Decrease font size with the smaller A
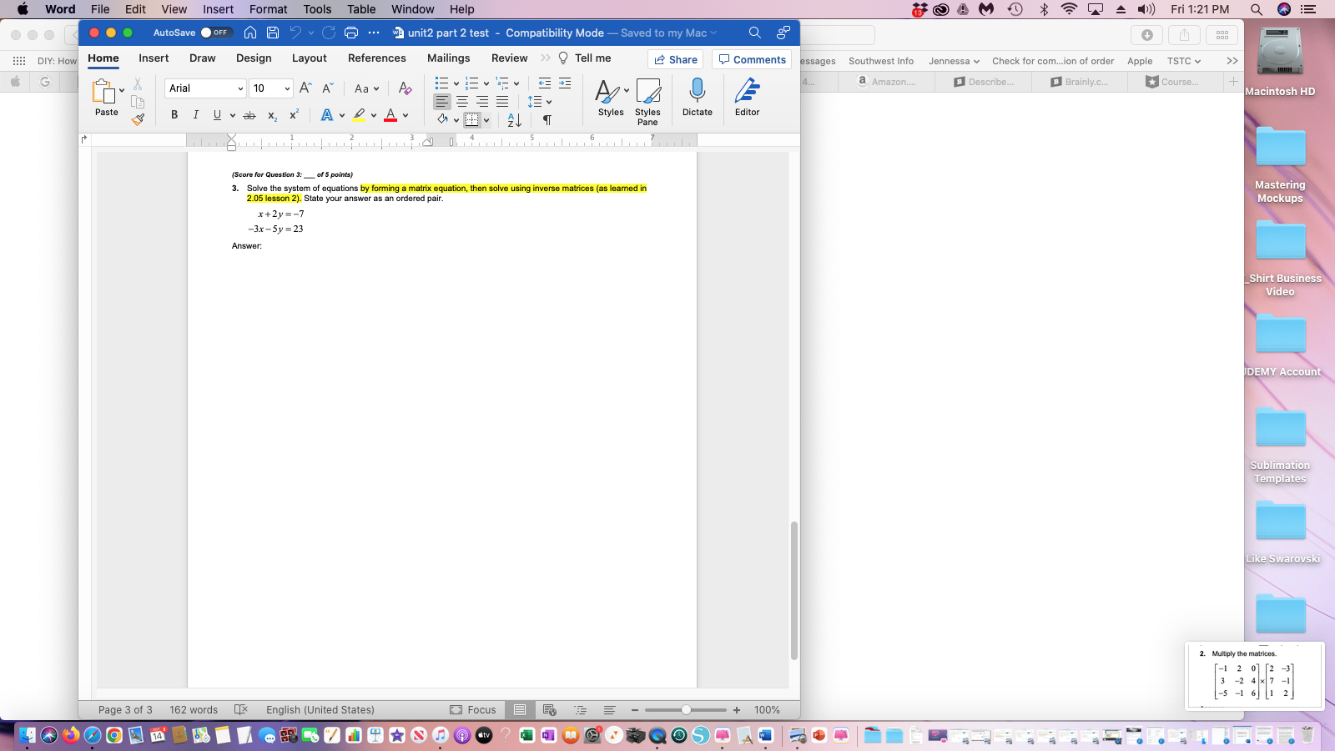1335x751 pixels. pyautogui.click(x=327, y=88)
